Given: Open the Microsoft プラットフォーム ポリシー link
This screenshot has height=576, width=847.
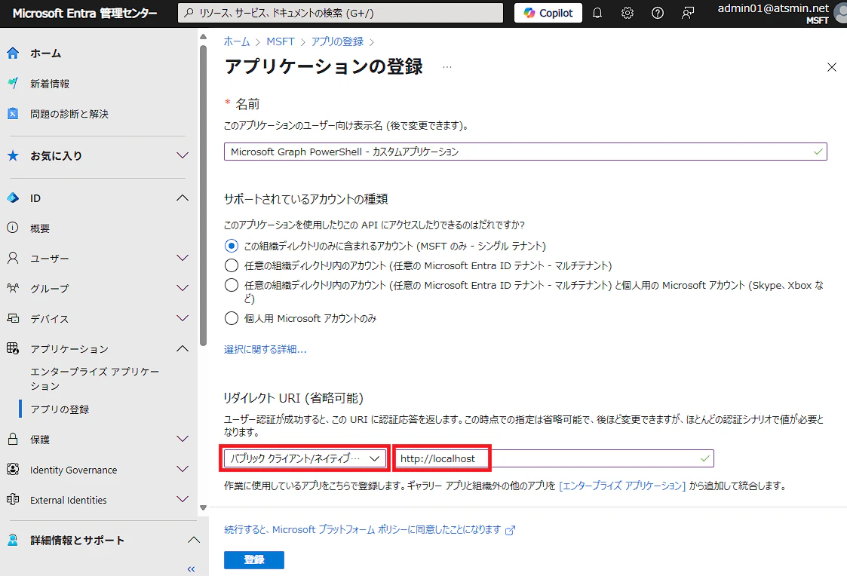Looking at the screenshot, I should click(x=370, y=529).
